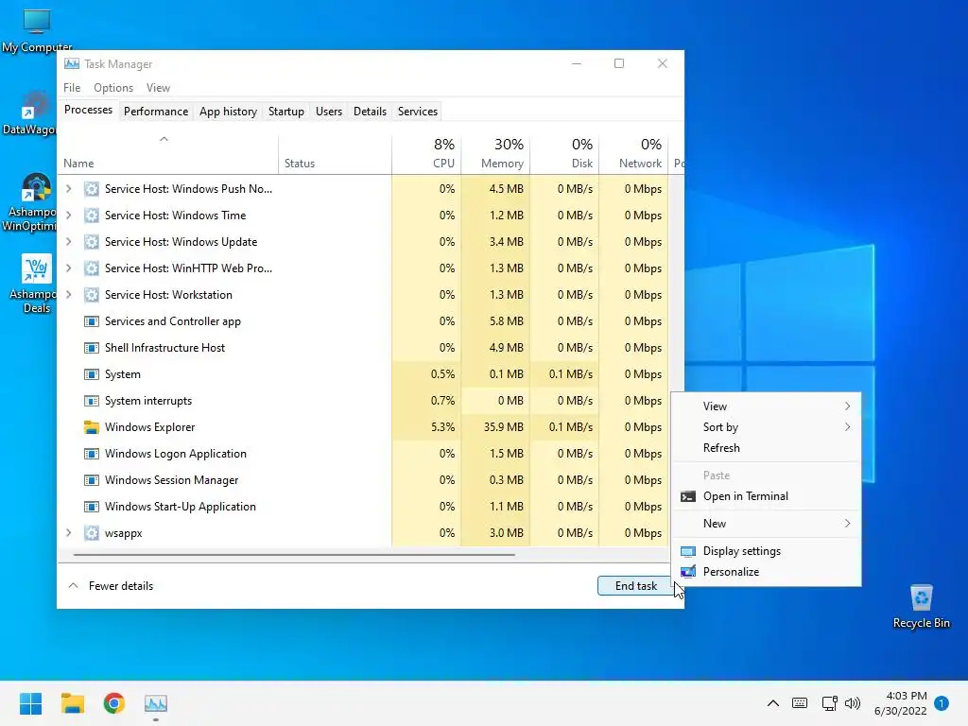Viewport: 968px width, 726px height.
Task: Click the Task Manager title bar icon
Action: [72, 63]
